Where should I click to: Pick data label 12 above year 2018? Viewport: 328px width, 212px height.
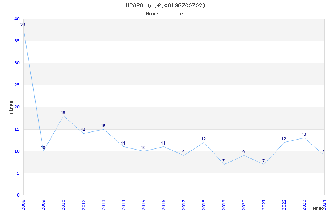tap(203, 139)
